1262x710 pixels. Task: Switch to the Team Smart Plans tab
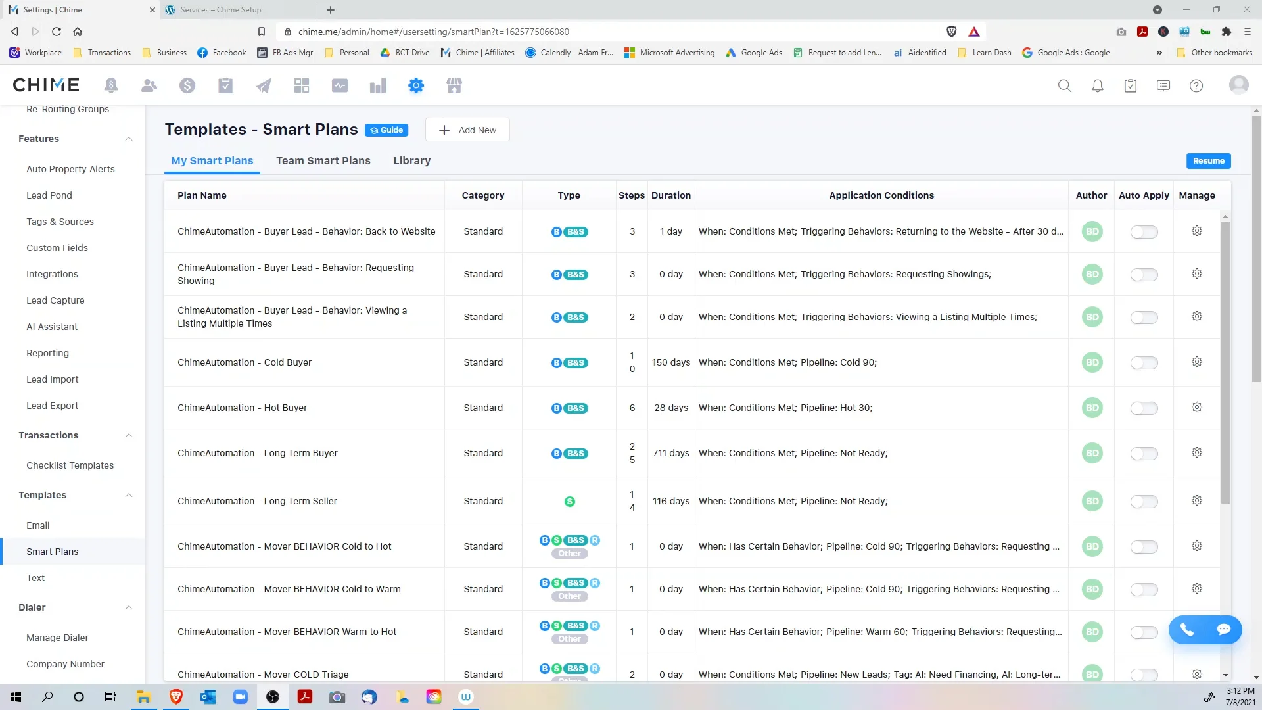tap(323, 160)
